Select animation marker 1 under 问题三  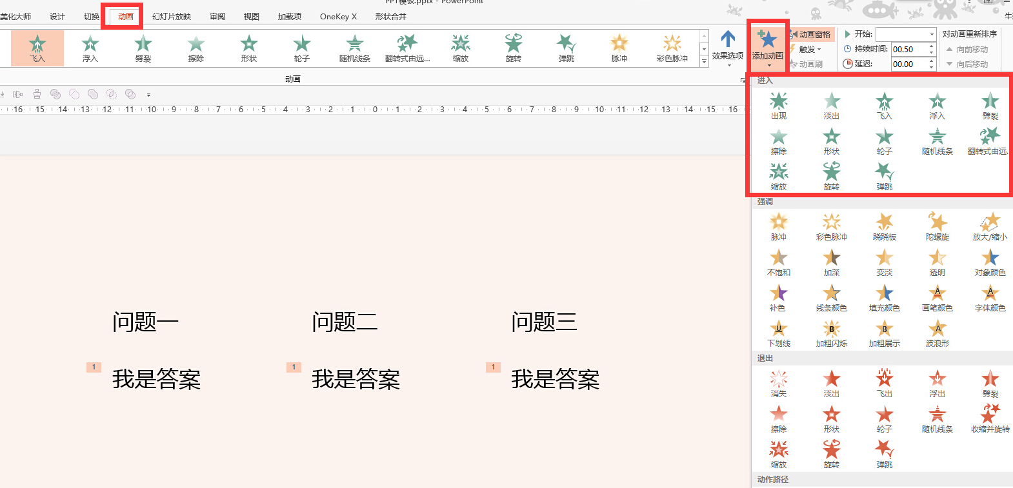[x=493, y=367]
